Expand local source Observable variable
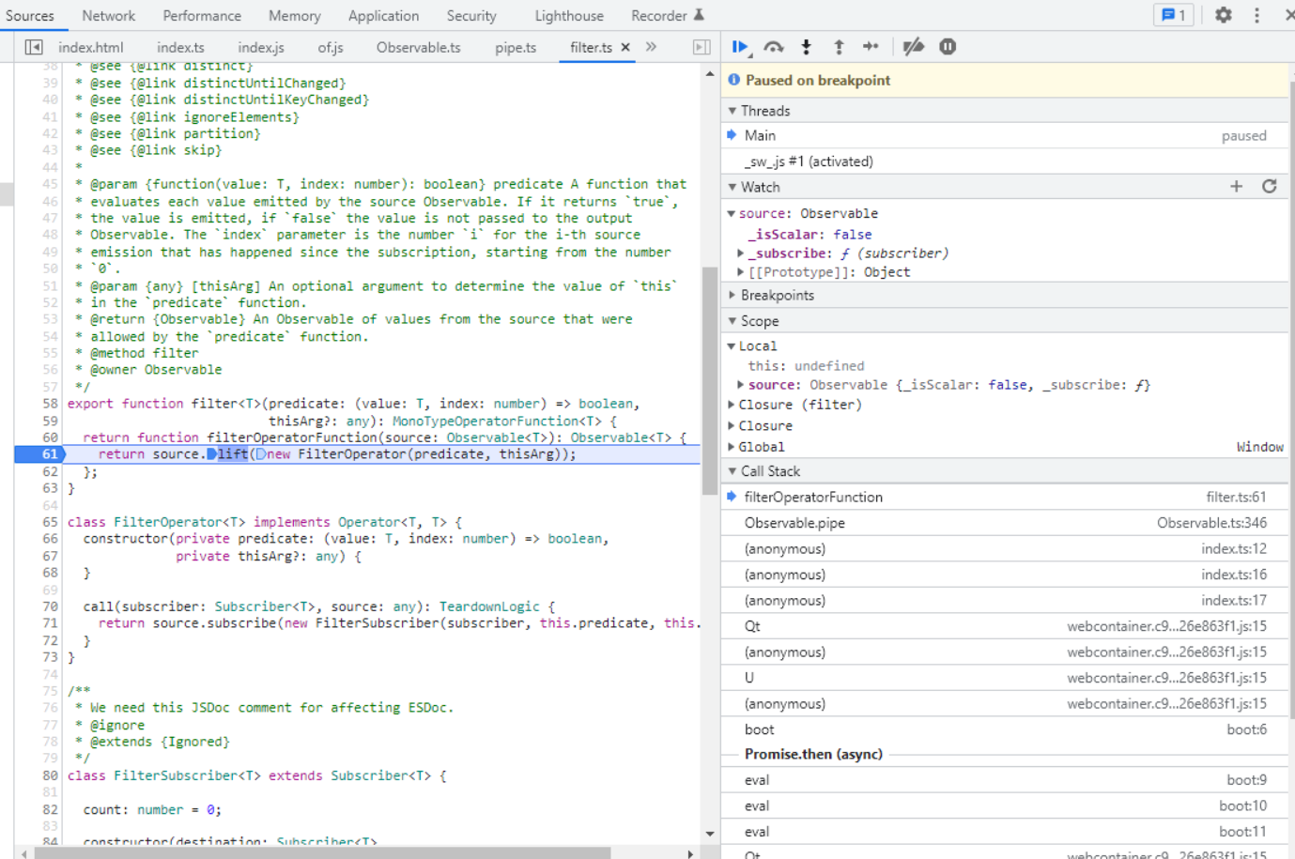 (741, 385)
